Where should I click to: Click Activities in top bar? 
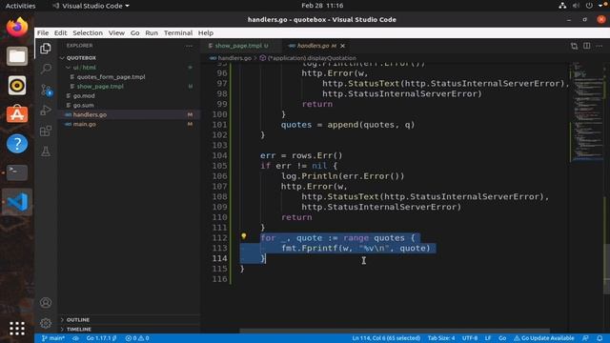20,6
